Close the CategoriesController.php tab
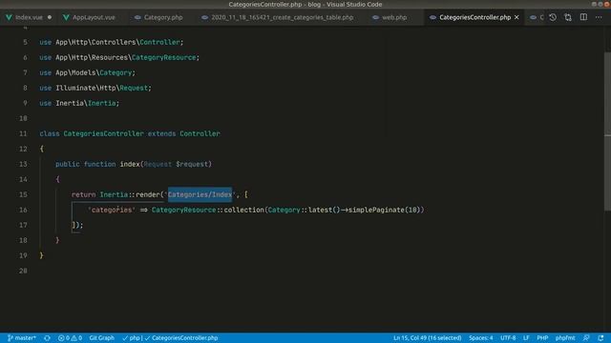The image size is (611, 343). click(516, 17)
